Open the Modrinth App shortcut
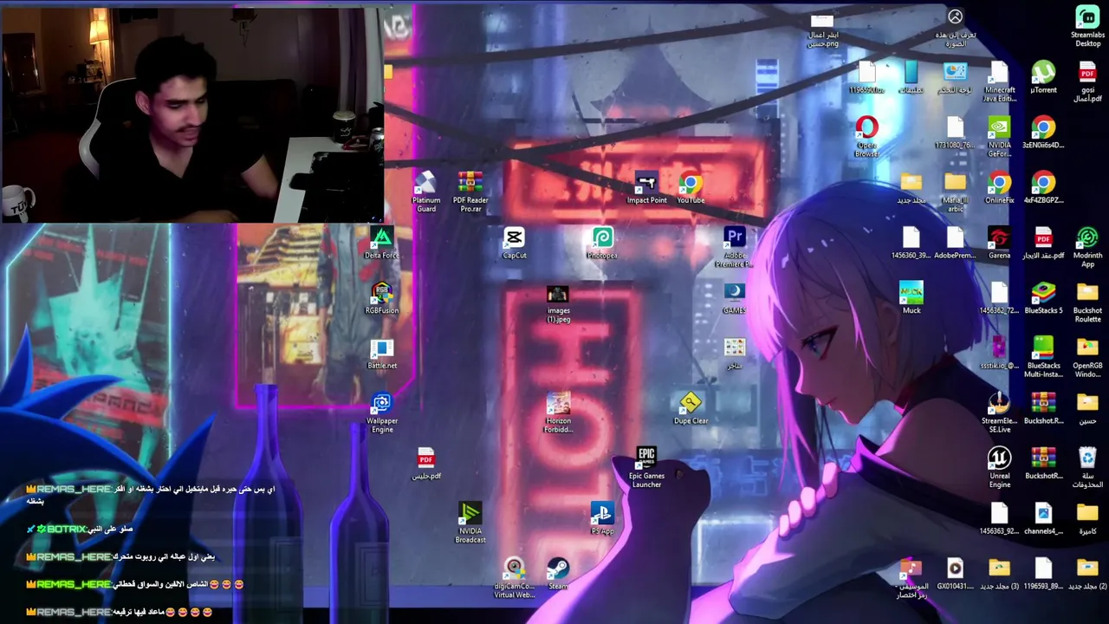 [1087, 248]
